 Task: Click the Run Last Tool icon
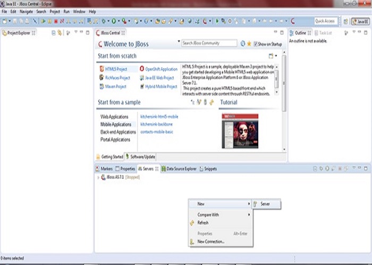124,21
